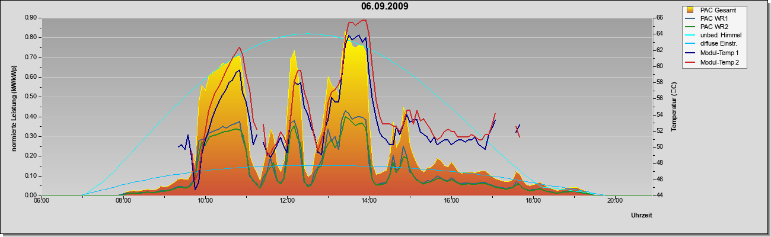Image resolution: width=771 pixels, height=237 pixels.
Task: Click the 18:00 time axis tick label
Action: 533,200
